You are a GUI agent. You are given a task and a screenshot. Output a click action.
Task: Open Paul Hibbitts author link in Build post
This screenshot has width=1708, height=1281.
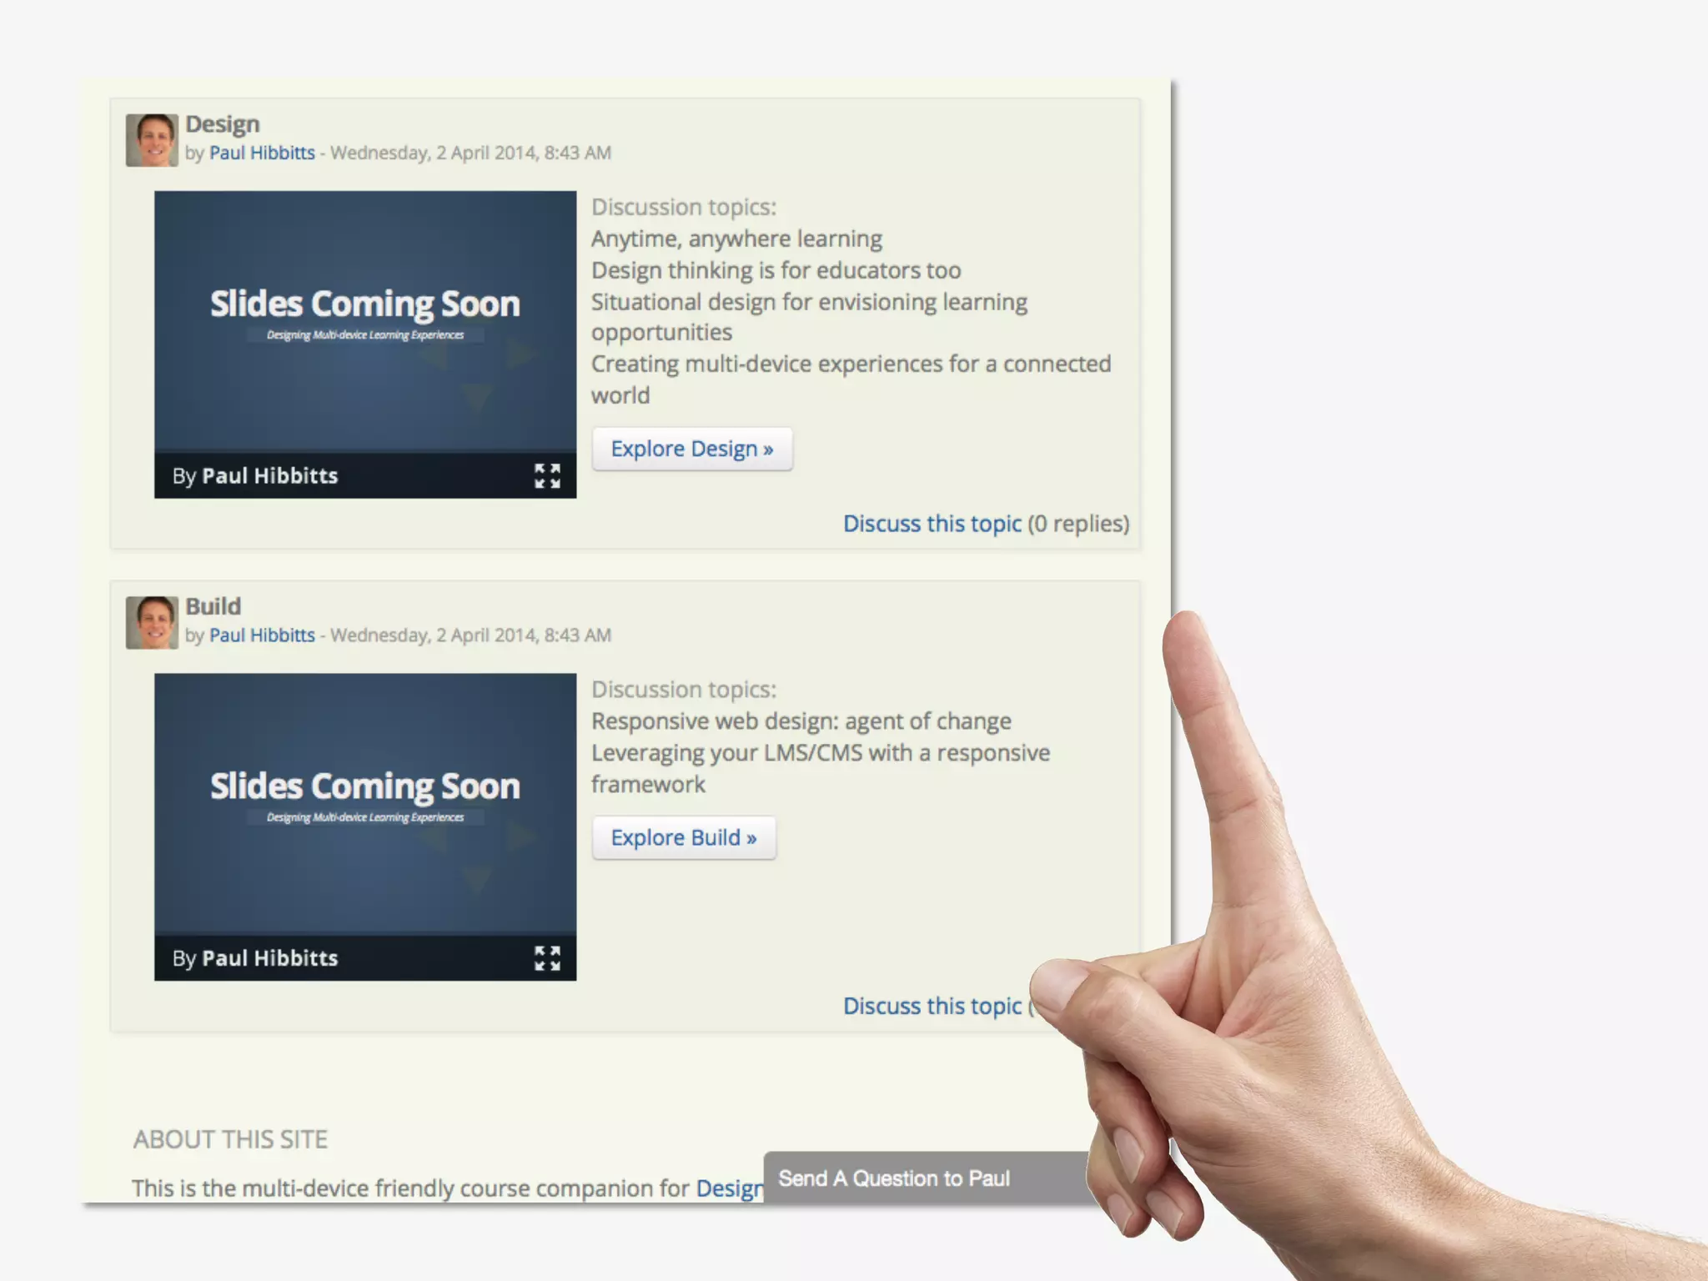point(262,635)
